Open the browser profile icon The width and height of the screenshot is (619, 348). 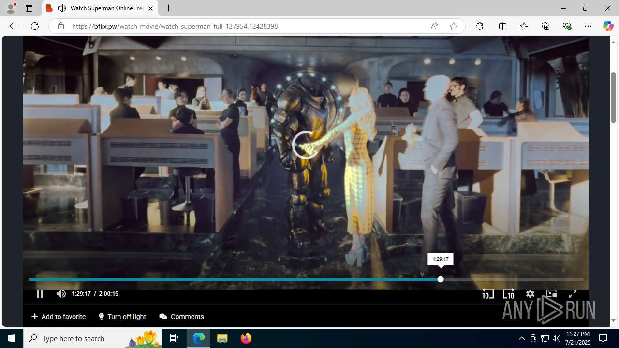pyautogui.click(x=11, y=8)
